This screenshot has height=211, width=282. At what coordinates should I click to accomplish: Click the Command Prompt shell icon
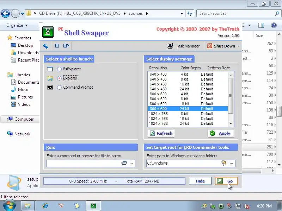[x=50, y=88]
